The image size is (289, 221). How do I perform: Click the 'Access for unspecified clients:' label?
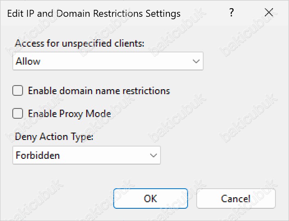pos(80,43)
